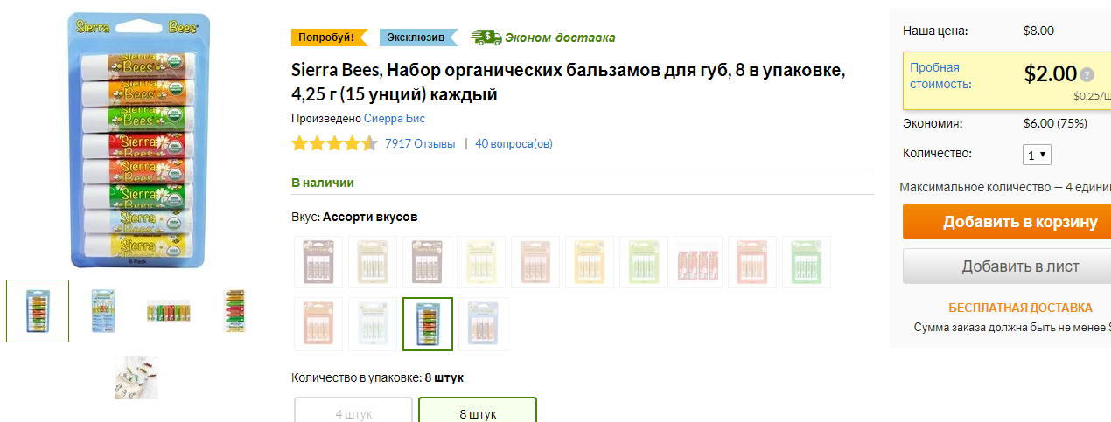The width and height of the screenshot is (1111, 422).
Task: Select the thumbnail showing the pack's back side
Action: point(104,311)
